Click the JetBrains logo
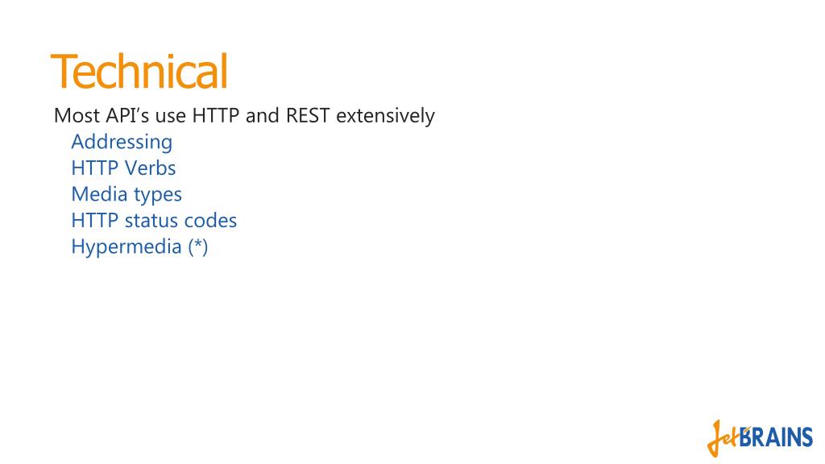 [x=760, y=438]
